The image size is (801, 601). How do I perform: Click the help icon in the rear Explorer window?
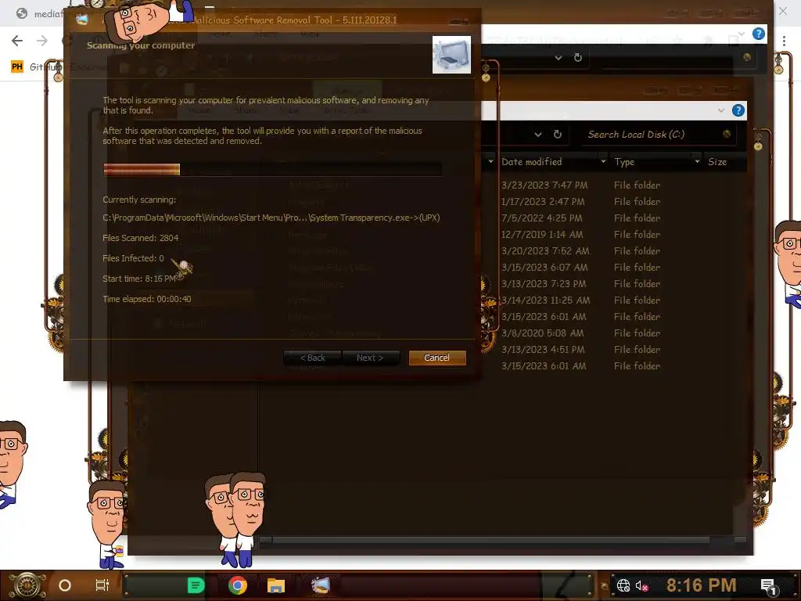tap(759, 34)
